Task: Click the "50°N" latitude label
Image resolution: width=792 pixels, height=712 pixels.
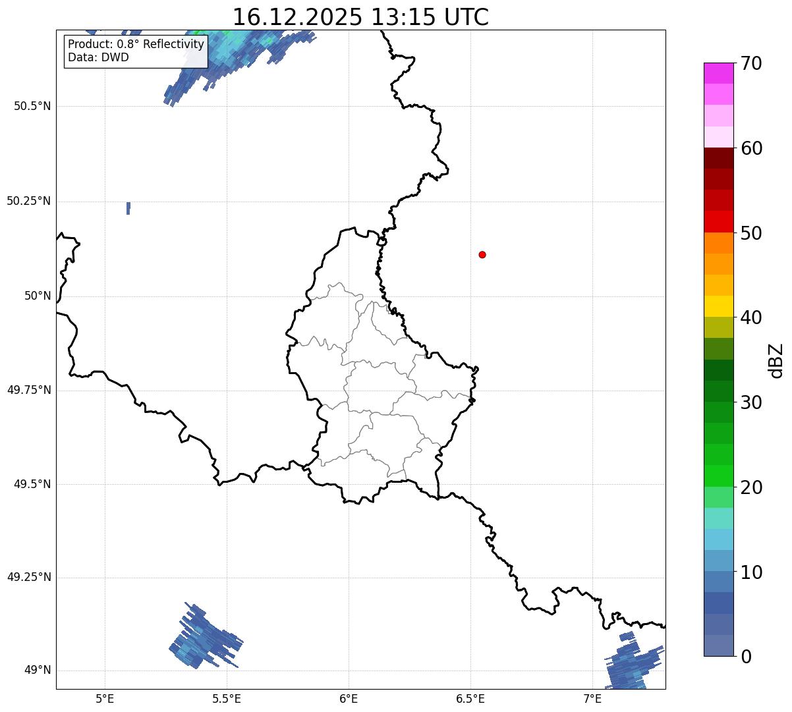Action: coord(38,296)
